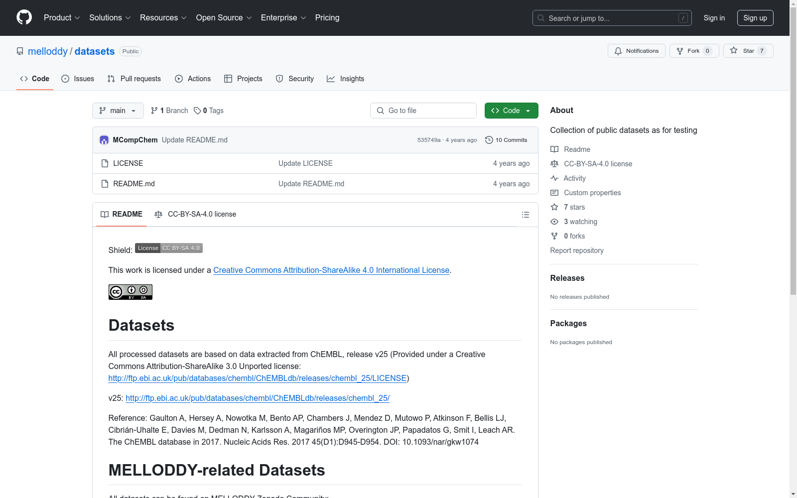Open the repository outline list icon
Screen dimensions: 797x498
525,215
